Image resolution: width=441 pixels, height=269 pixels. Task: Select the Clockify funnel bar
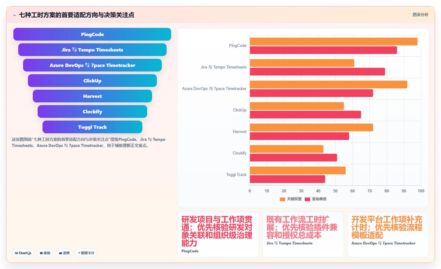[x=92, y=111]
